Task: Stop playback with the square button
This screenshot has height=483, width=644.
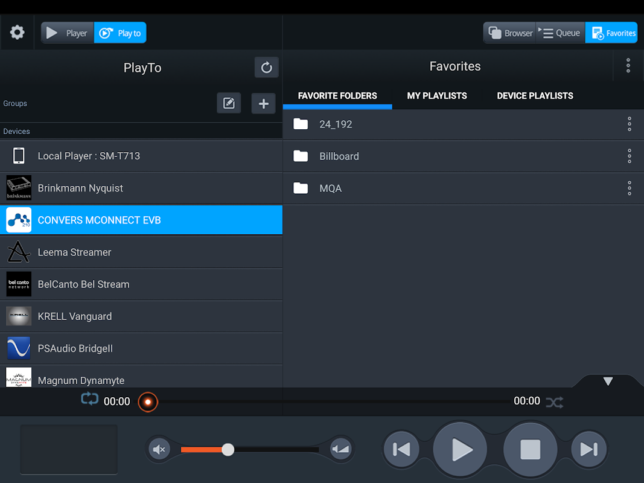Action: point(531,449)
